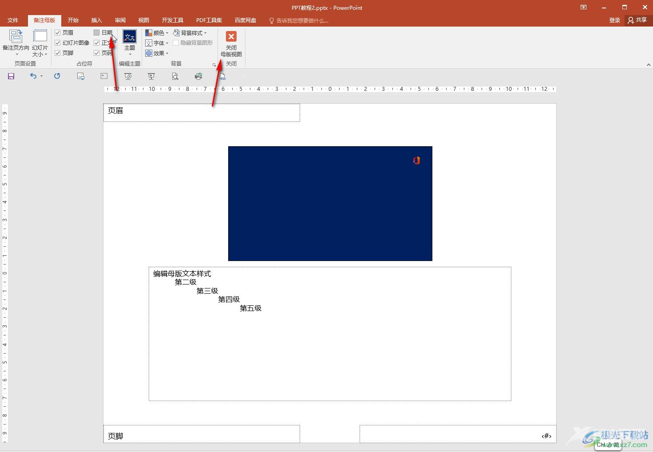This screenshot has width=653, height=452.
Task: Switch to the 审阅 review tab
Action: [120, 20]
